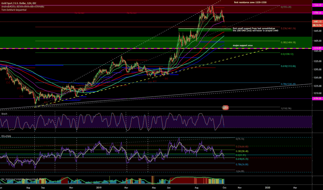
Task: Click the 1325.00 price axis value
Action: pyautogui.click(x=317, y=61)
